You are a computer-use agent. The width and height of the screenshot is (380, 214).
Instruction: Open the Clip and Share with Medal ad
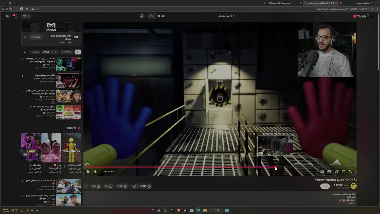(61, 37)
